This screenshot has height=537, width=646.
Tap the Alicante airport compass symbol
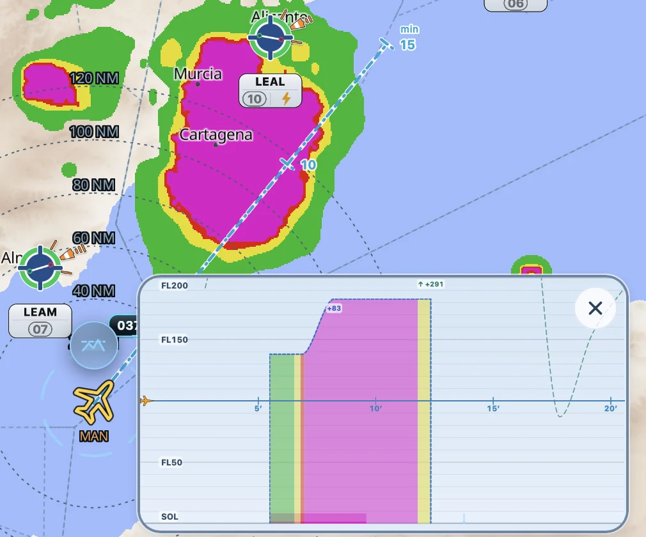coord(271,37)
